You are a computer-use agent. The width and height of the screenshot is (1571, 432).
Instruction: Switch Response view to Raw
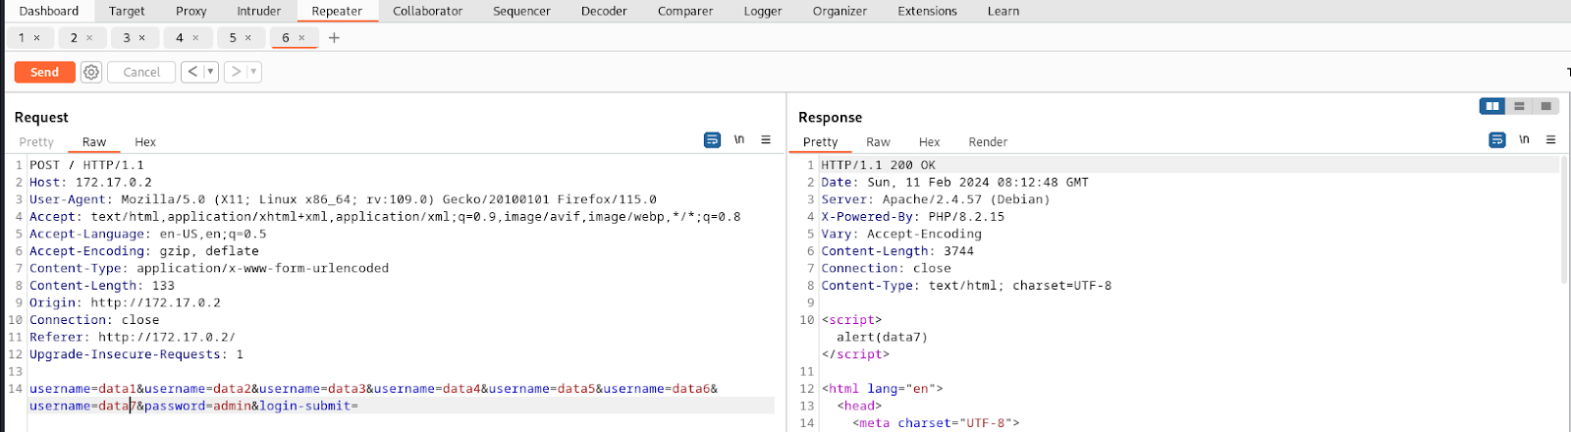coord(878,142)
